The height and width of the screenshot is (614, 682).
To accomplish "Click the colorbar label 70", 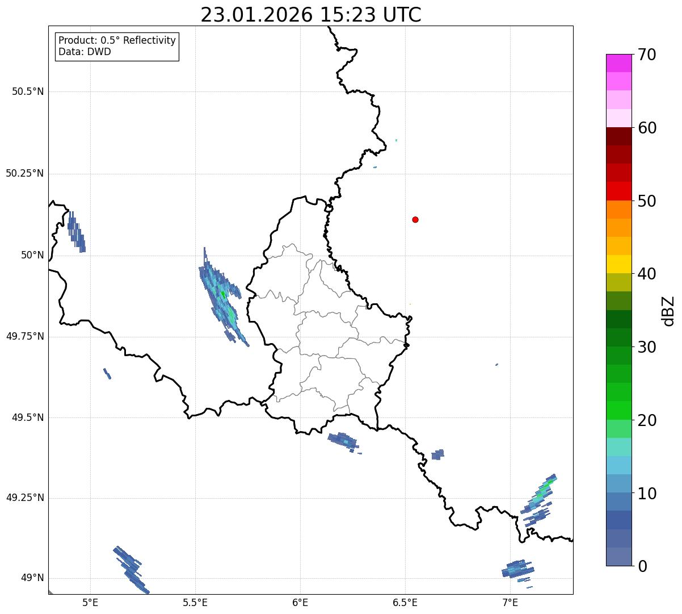I will coord(647,55).
